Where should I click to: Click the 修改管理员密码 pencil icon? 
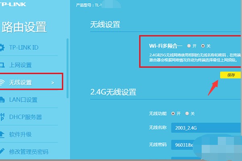(2, 151)
